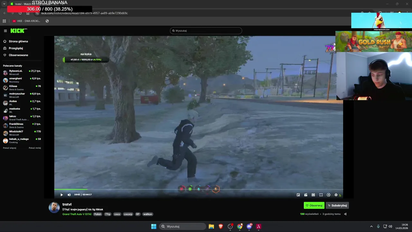Open the browser apps grid icon
This screenshot has width=412, height=232.
point(4,21)
